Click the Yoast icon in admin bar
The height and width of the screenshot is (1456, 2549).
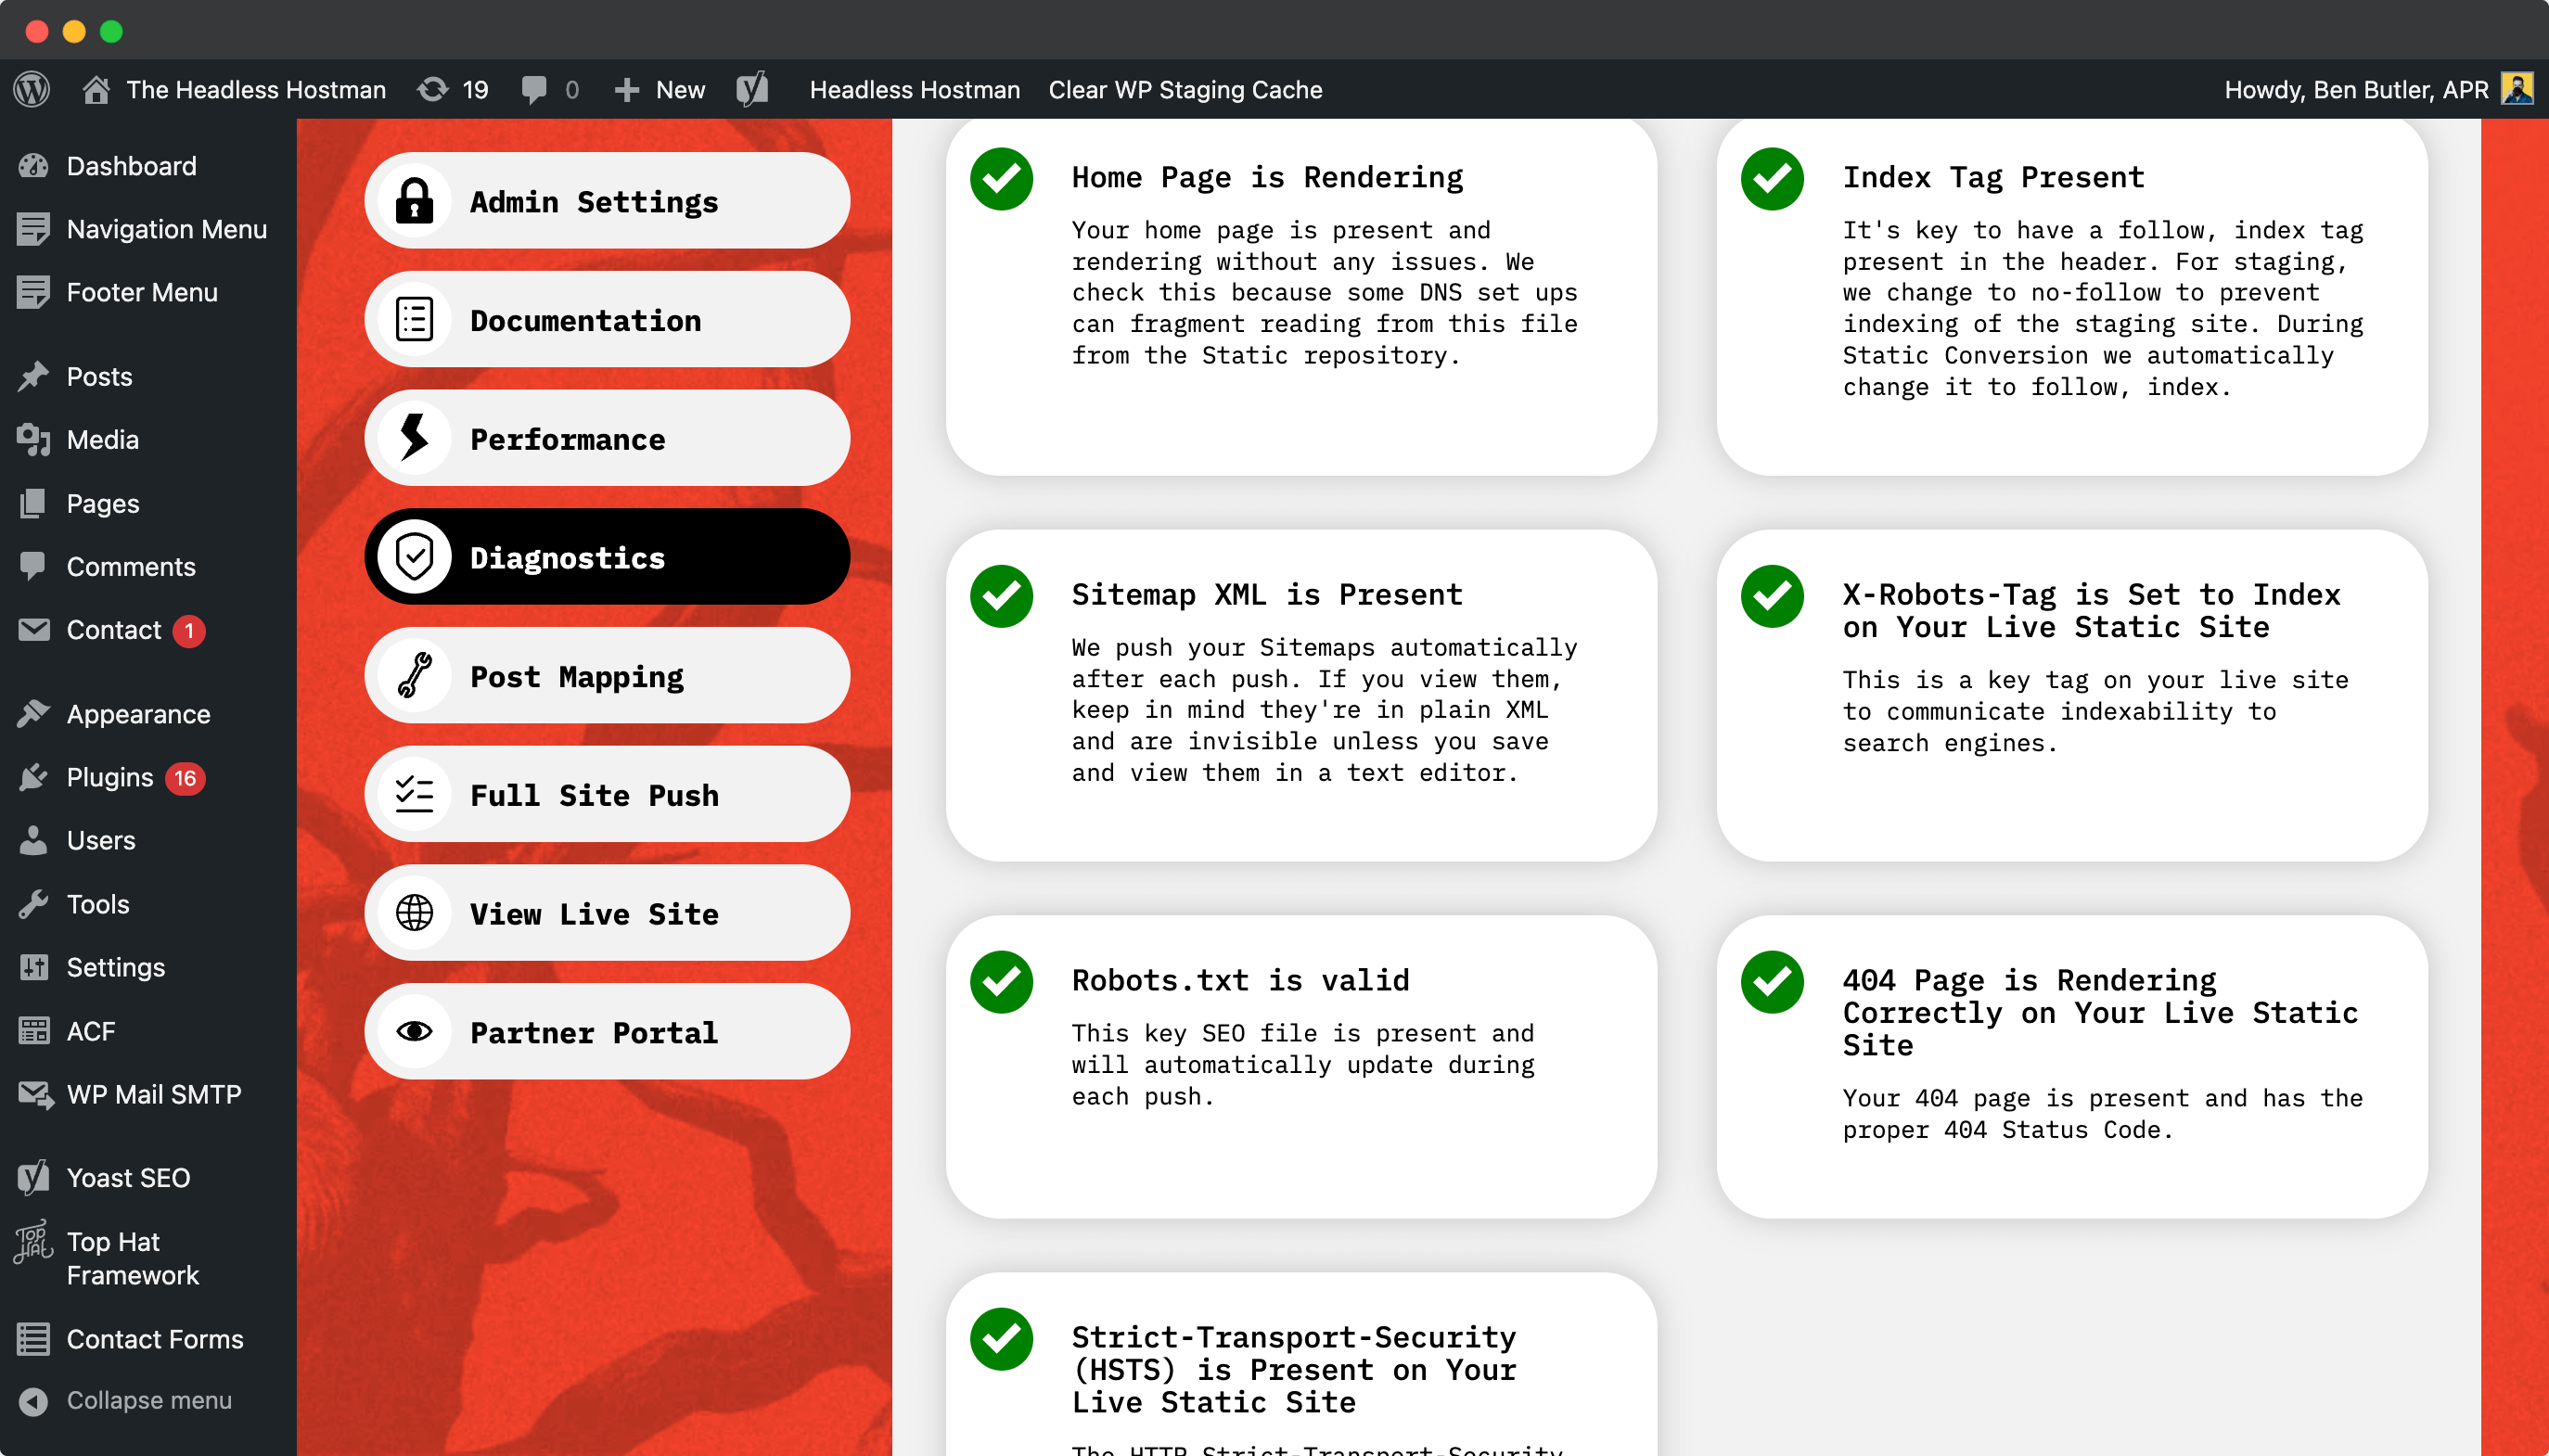click(x=752, y=89)
